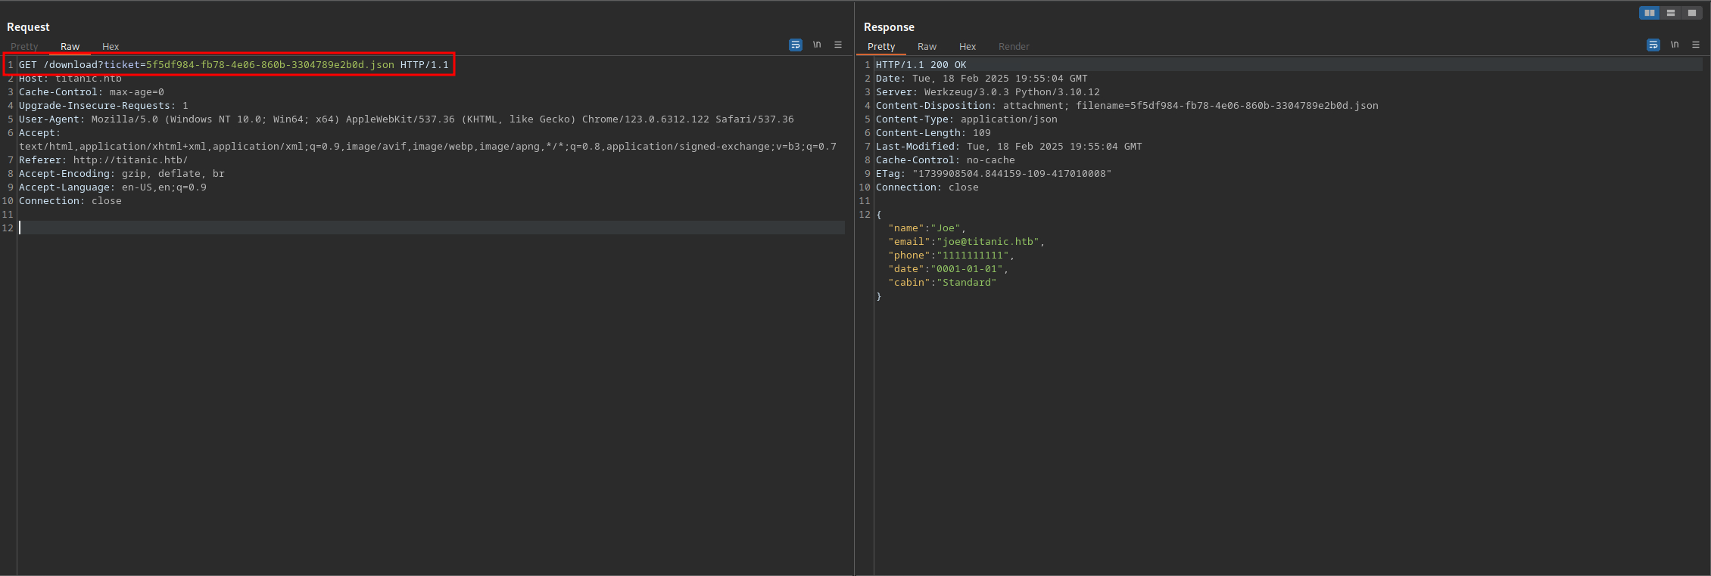This screenshot has width=1711, height=576.
Task: Click the Cache-Control: max-age=0 request header
Action: [92, 92]
